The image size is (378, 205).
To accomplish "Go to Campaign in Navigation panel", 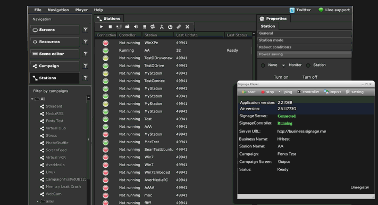I will (x=55, y=66).
